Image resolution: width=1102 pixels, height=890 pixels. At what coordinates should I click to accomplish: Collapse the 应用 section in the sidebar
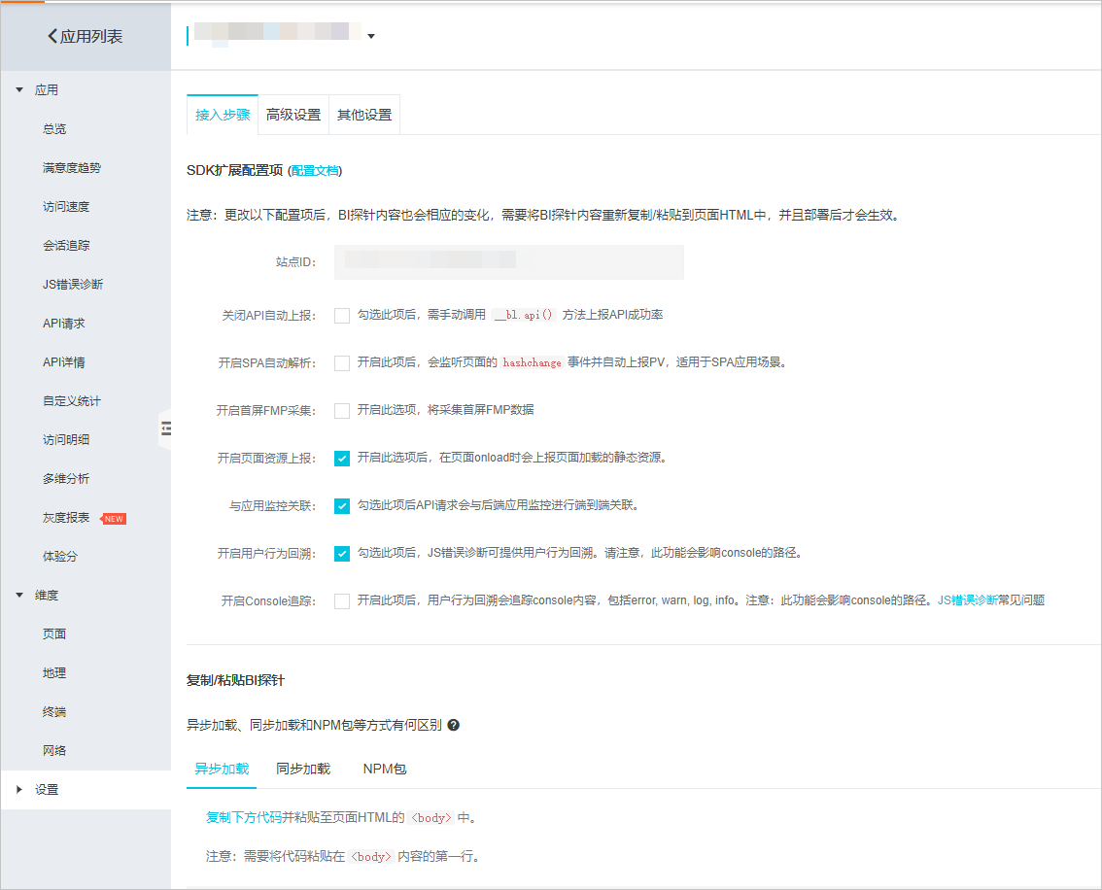[19, 90]
